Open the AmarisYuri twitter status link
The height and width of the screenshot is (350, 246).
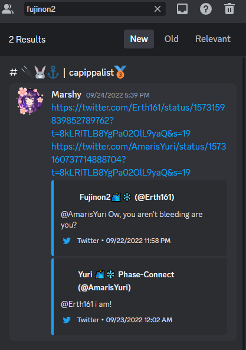pos(139,160)
